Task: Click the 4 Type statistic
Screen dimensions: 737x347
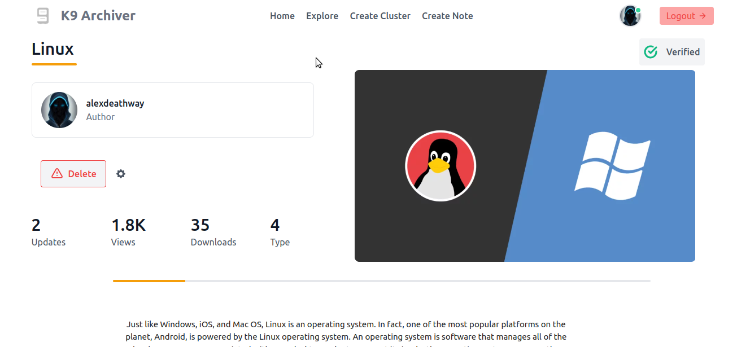Action: (280, 232)
